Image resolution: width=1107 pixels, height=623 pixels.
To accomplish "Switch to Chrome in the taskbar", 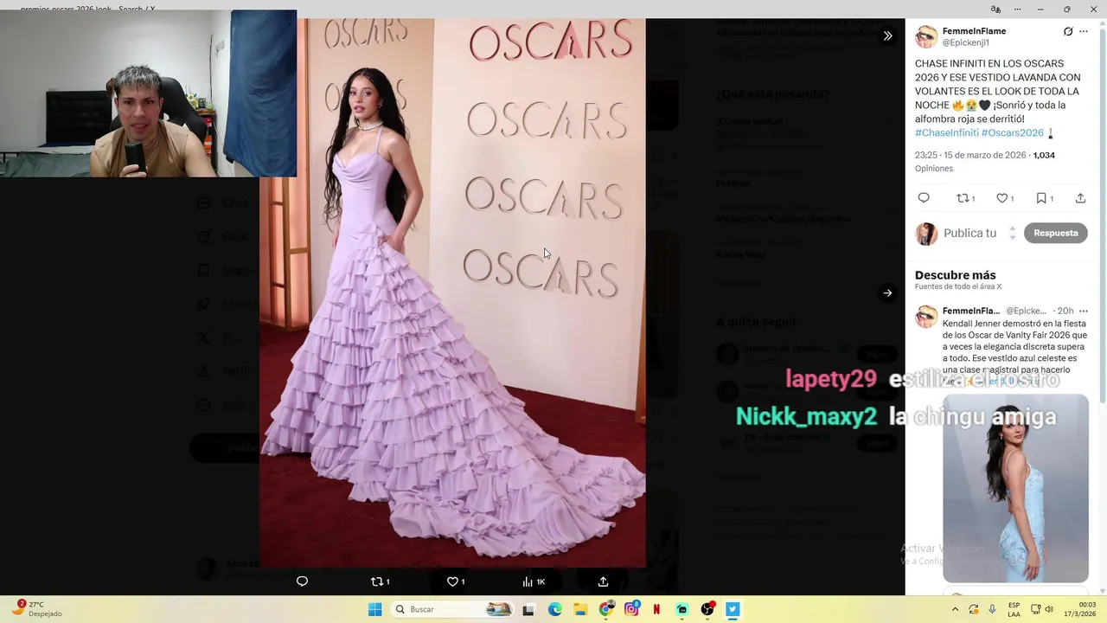I will (x=606, y=609).
